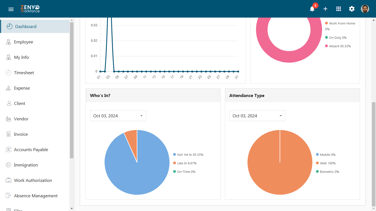Open the Client menu item

(x=35, y=103)
